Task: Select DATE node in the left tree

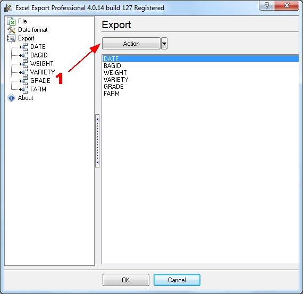Action: point(38,47)
